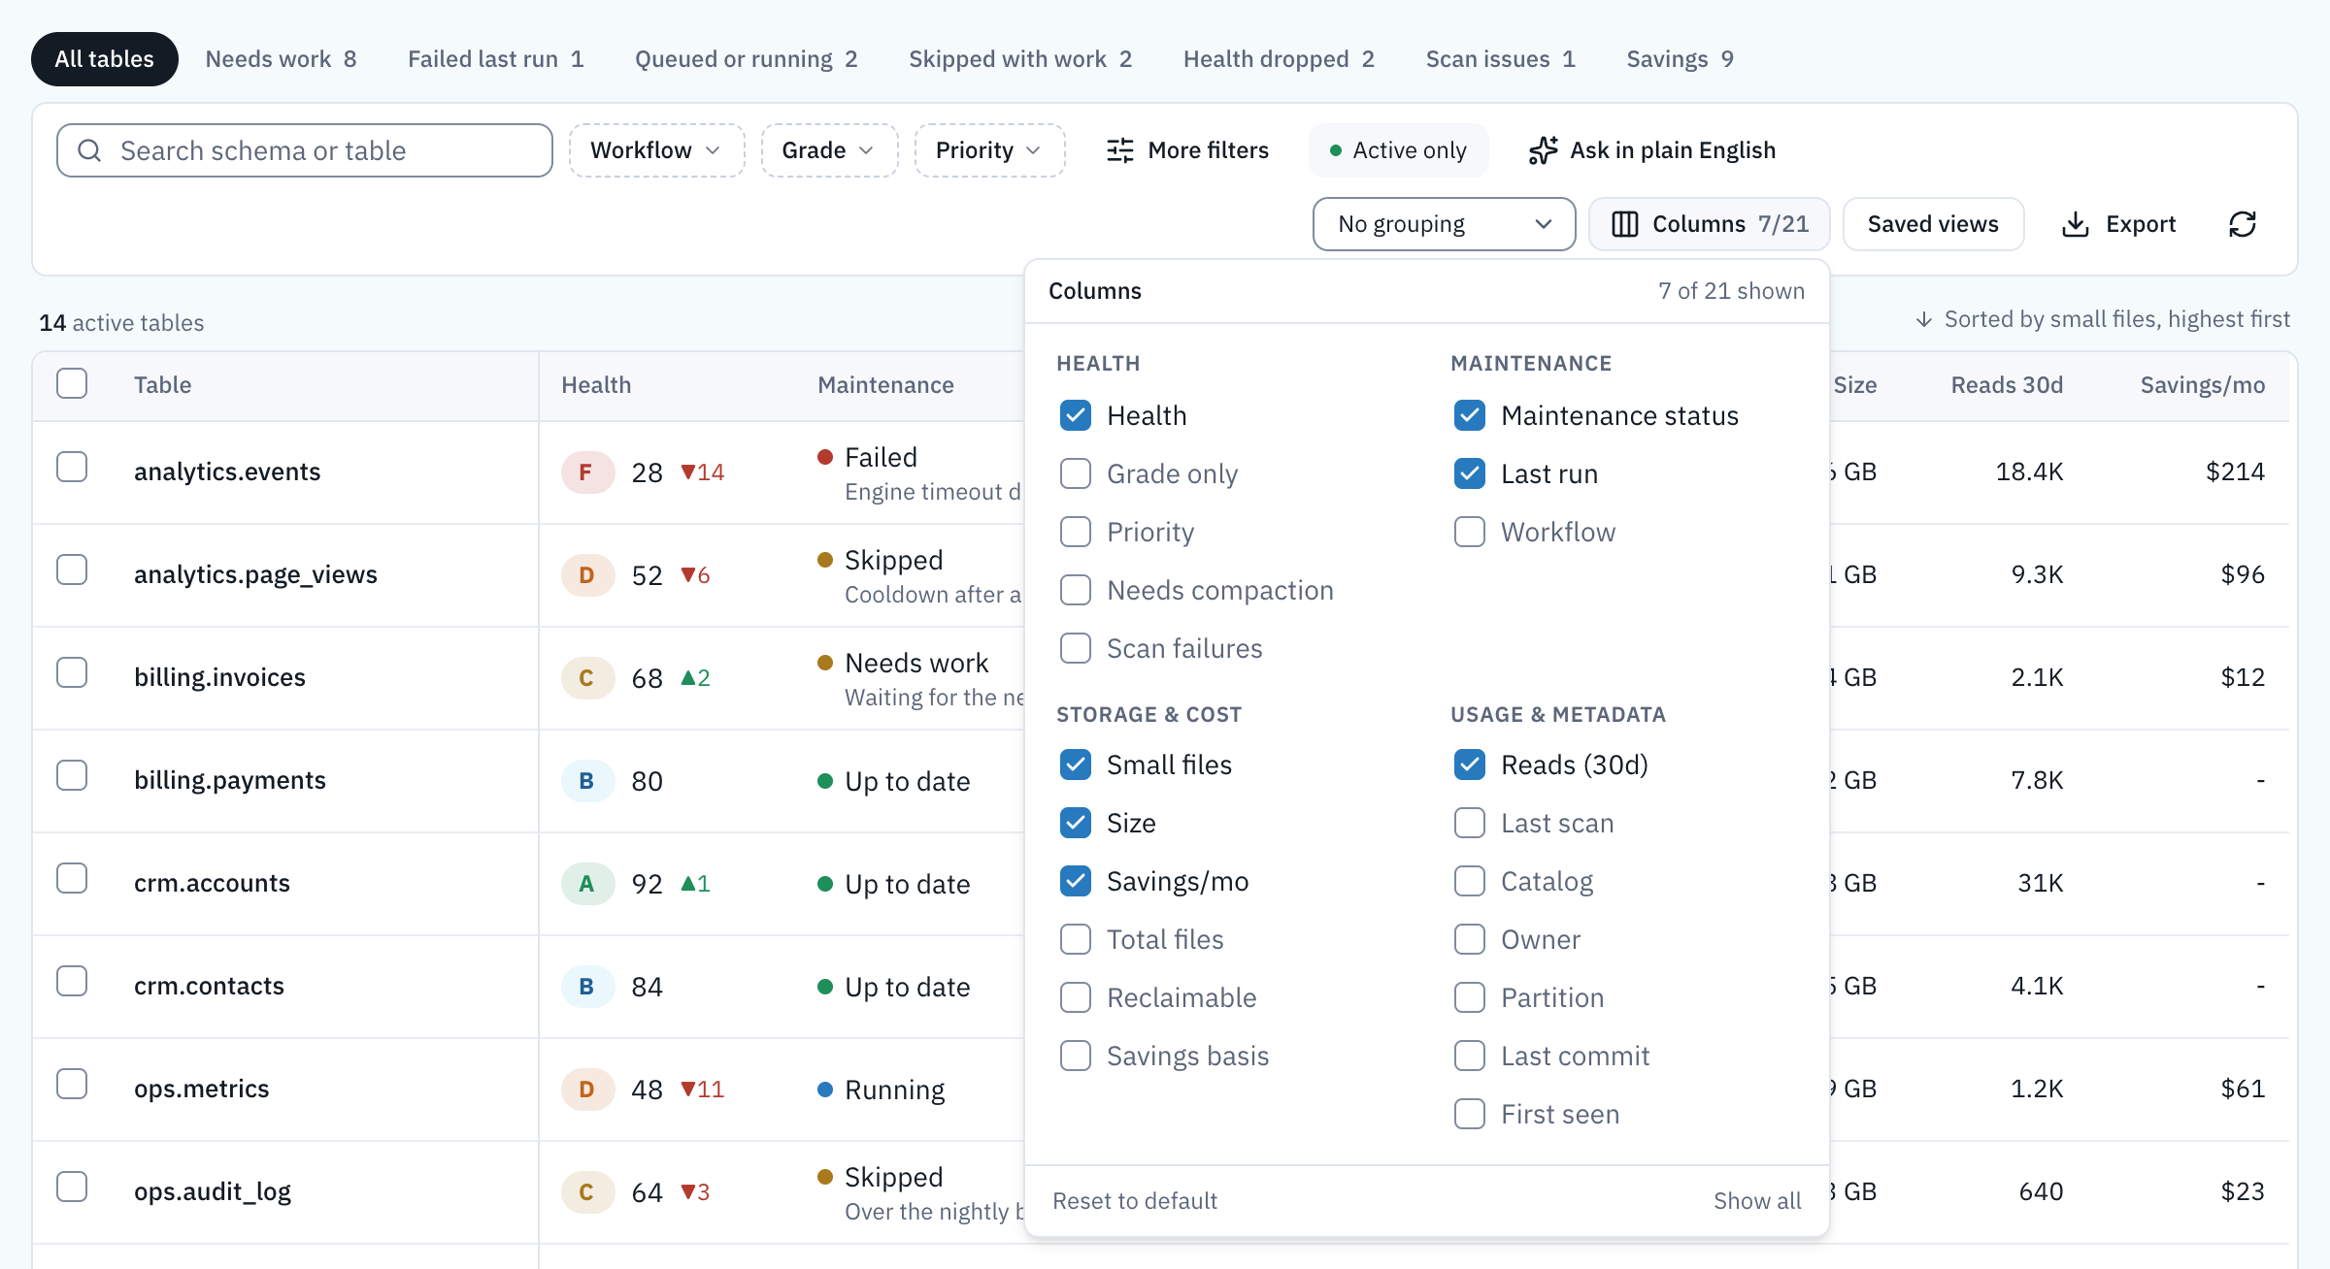Select the All tables tab
2330x1269 pixels.
(x=104, y=59)
